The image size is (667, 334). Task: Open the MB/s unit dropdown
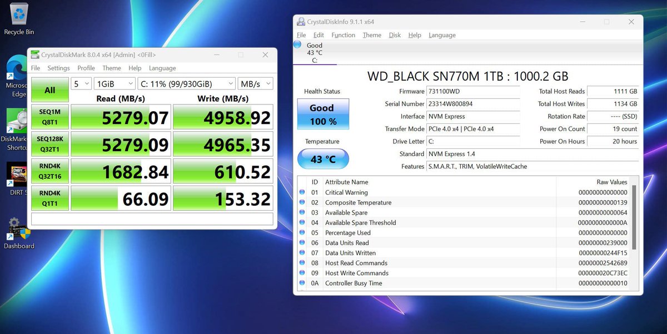[x=255, y=83]
